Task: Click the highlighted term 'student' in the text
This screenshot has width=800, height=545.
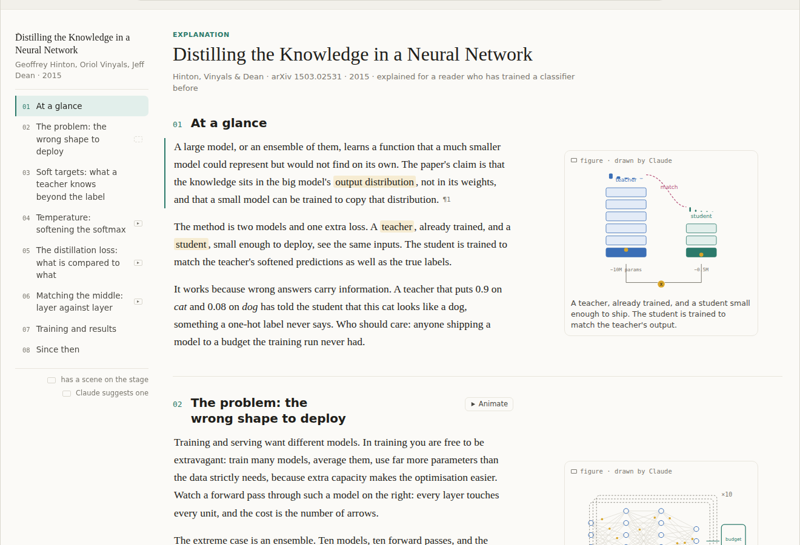Action: (191, 245)
